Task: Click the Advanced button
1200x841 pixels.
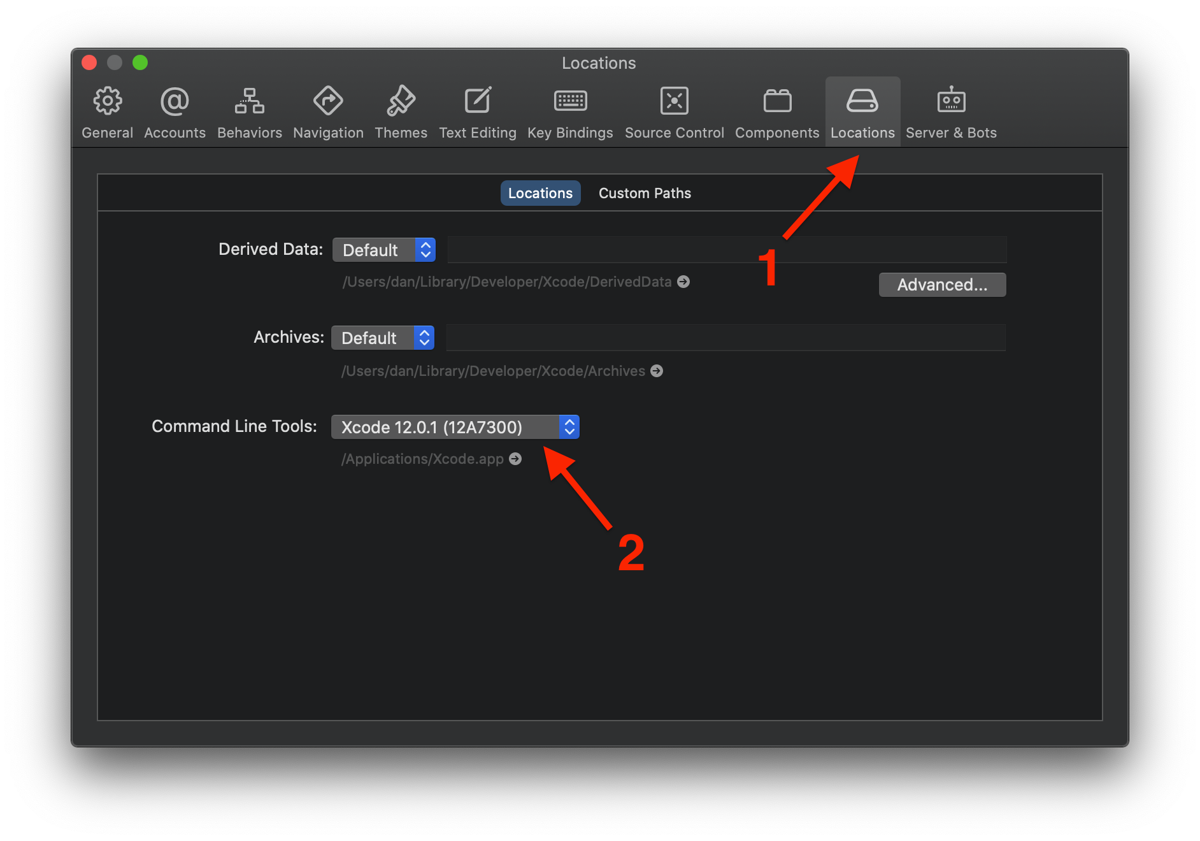Action: pyautogui.click(x=942, y=284)
